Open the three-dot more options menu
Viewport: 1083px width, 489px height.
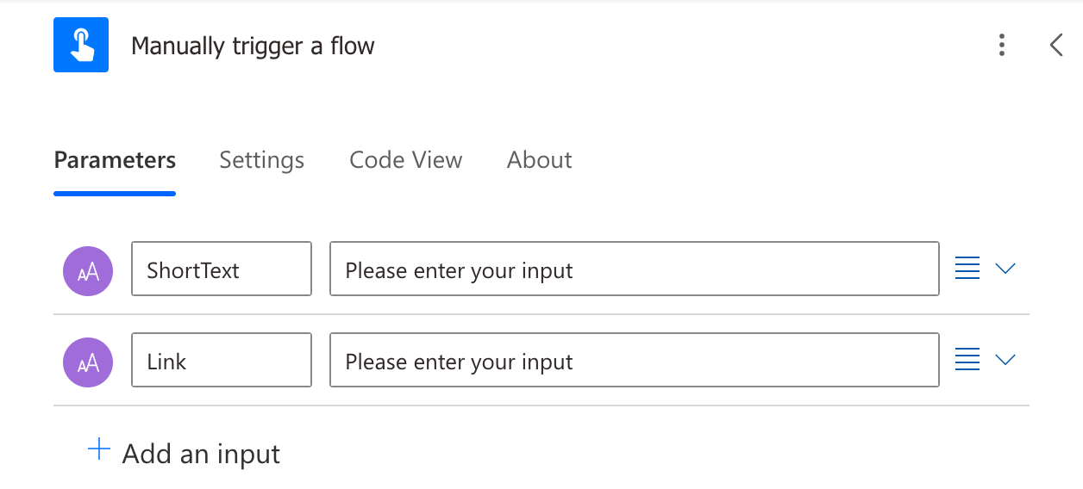1001,45
